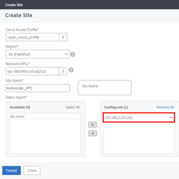Click help icon beside Region

tap(73, 54)
